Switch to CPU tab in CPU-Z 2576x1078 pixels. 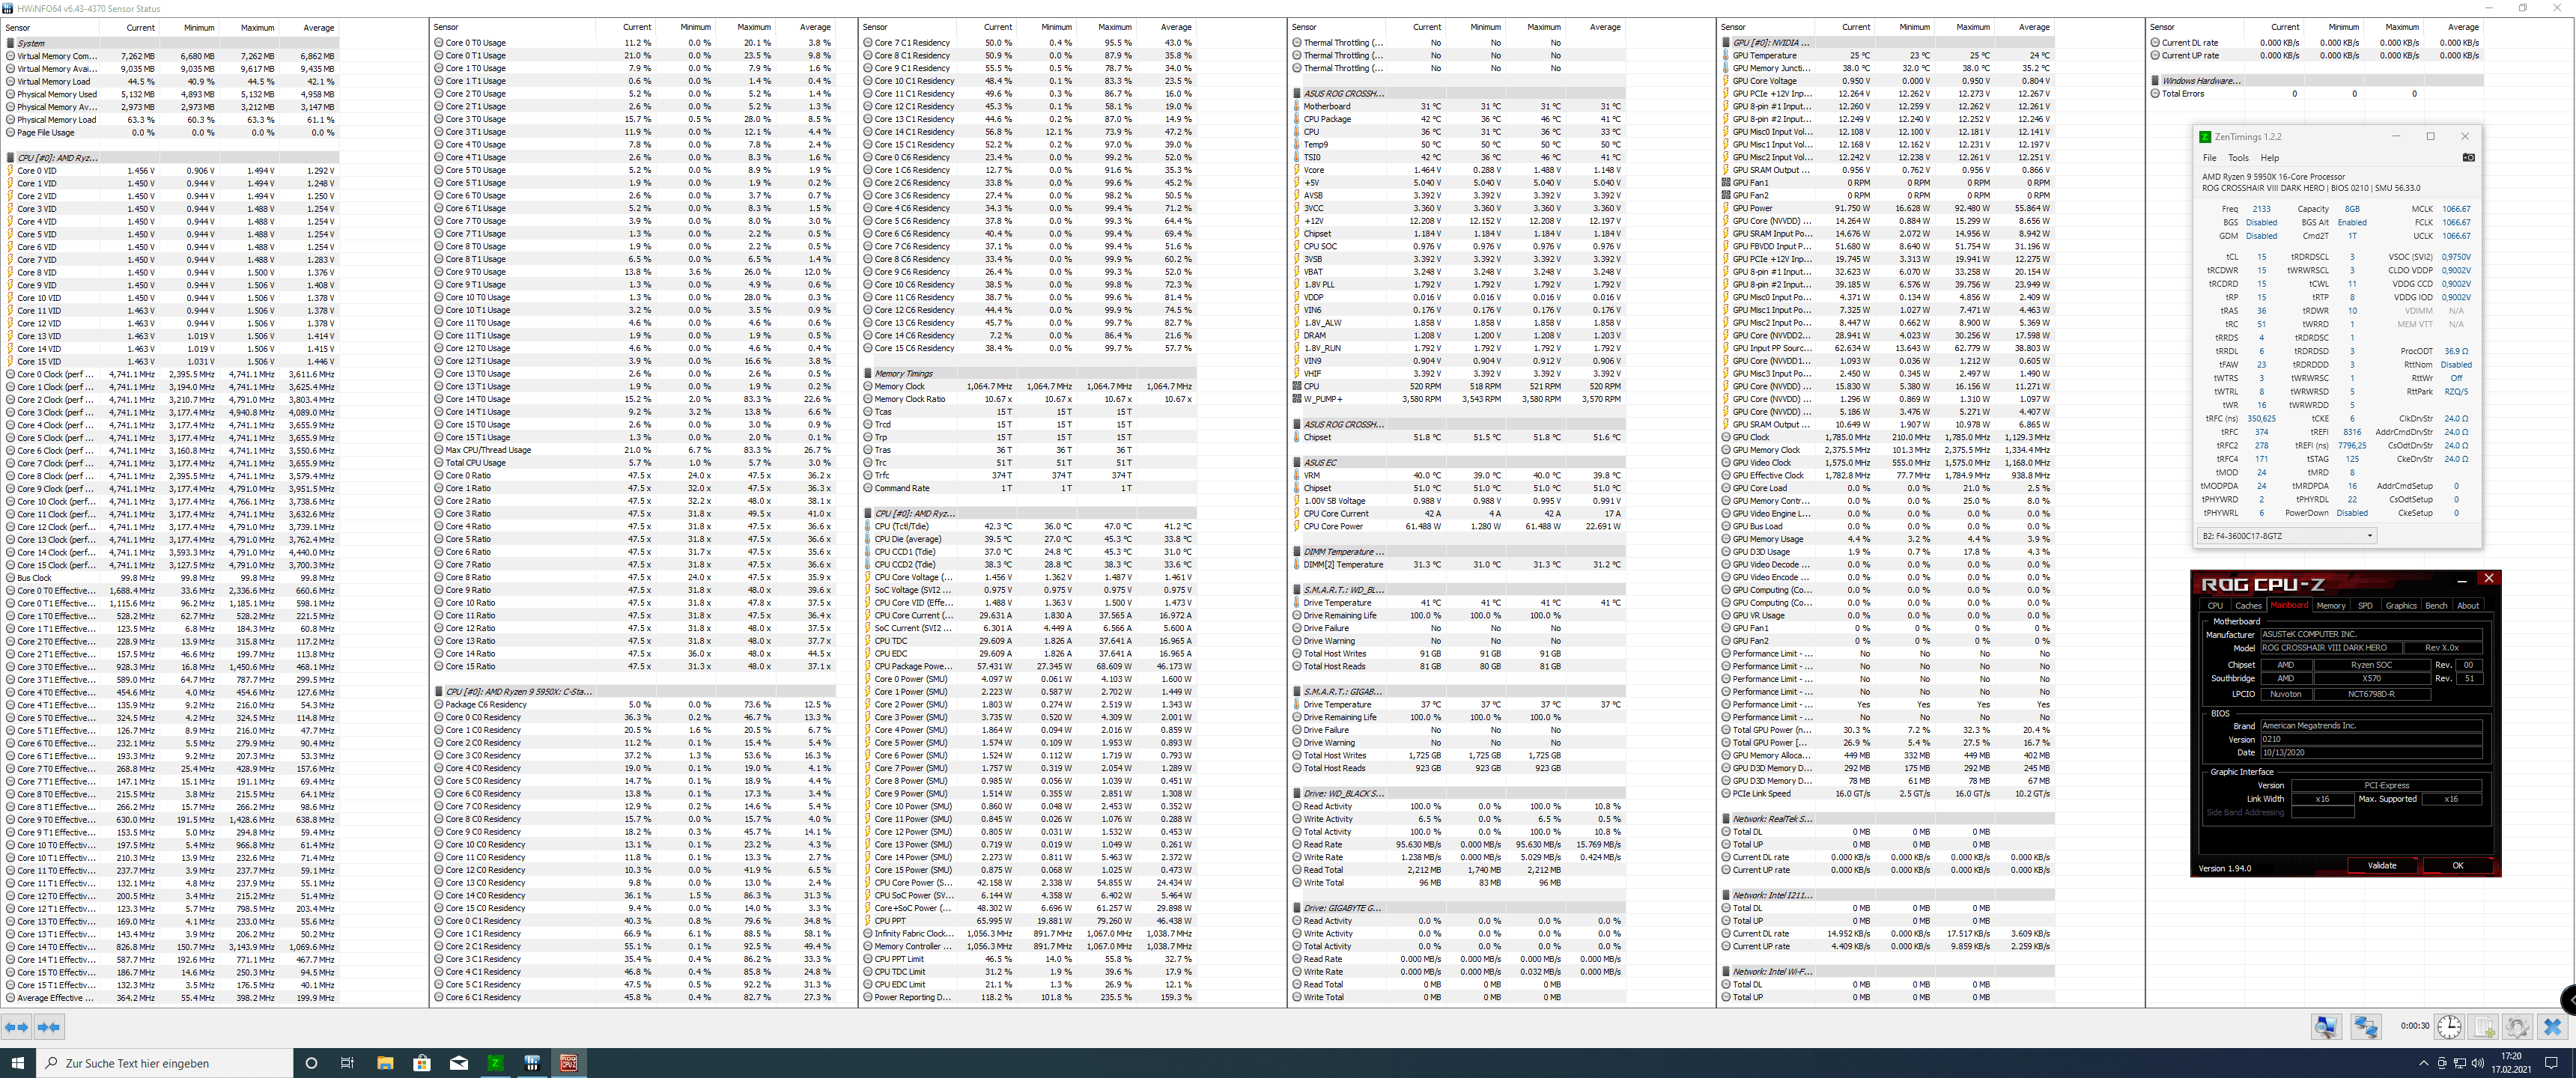[2215, 605]
